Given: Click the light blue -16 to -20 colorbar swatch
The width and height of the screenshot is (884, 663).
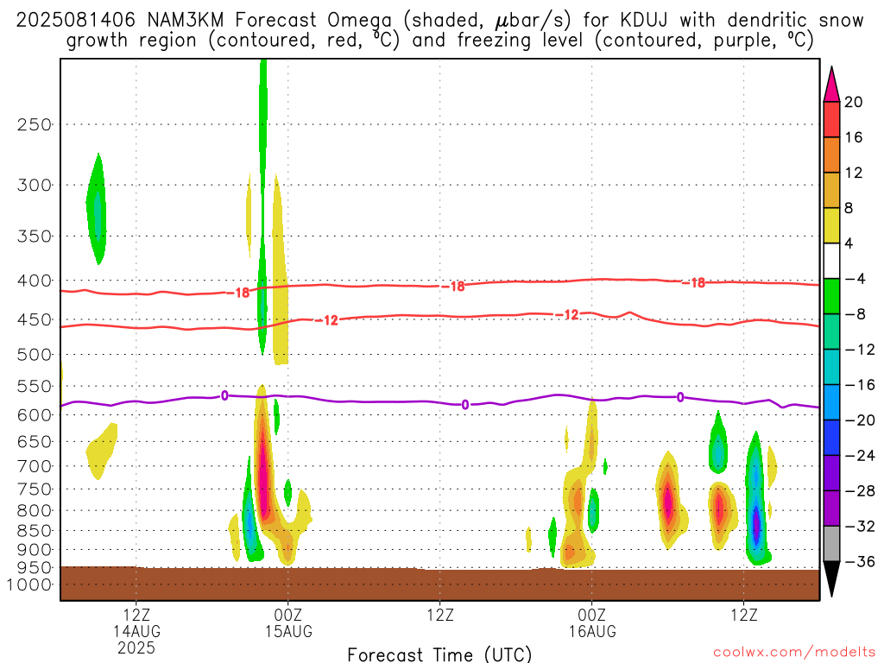Looking at the screenshot, I should pyautogui.click(x=831, y=402).
